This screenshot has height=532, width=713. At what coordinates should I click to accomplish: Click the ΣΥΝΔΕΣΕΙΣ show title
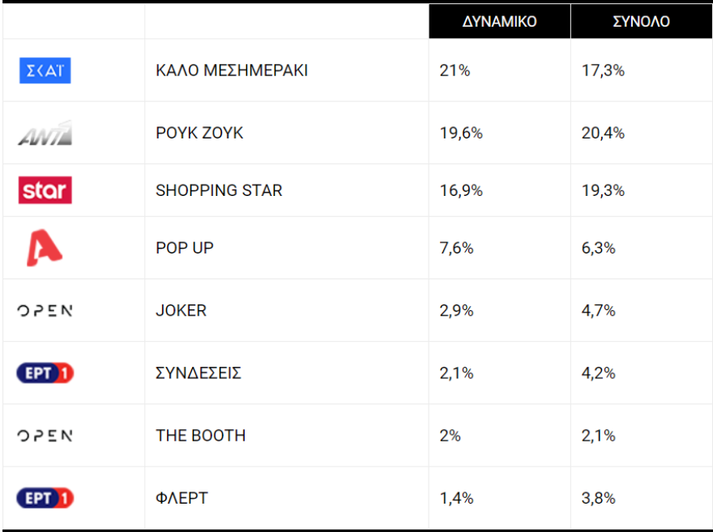click(199, 373)
